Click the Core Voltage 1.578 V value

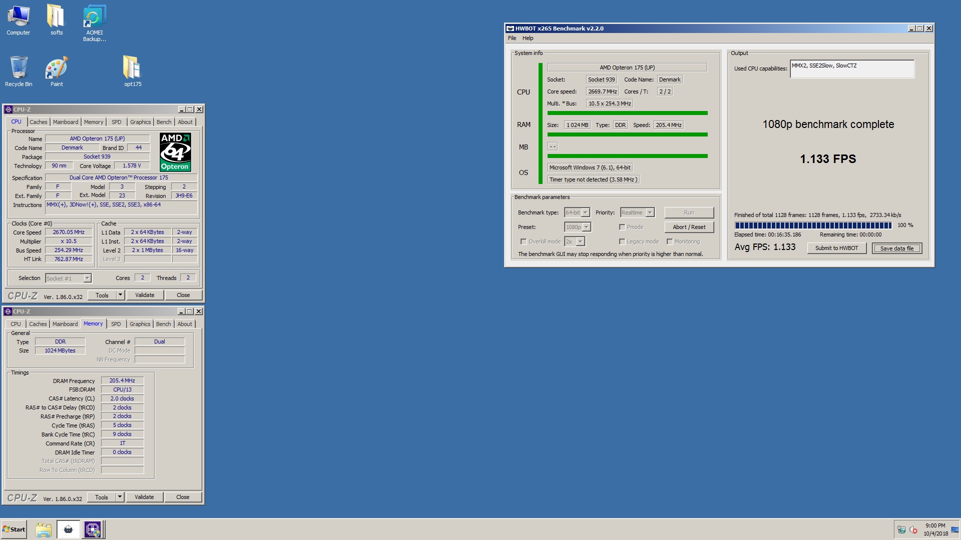[132, 165]
